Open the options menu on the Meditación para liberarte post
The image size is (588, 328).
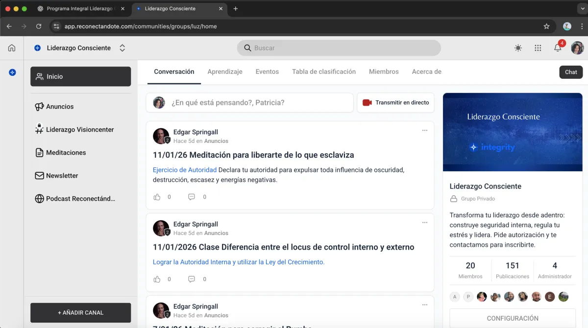pos(425,130)
